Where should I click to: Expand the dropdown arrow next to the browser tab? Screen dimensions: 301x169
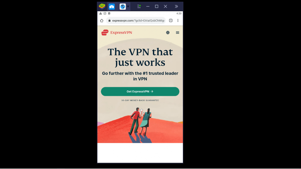pyautogui.click(x=128, y=7)
